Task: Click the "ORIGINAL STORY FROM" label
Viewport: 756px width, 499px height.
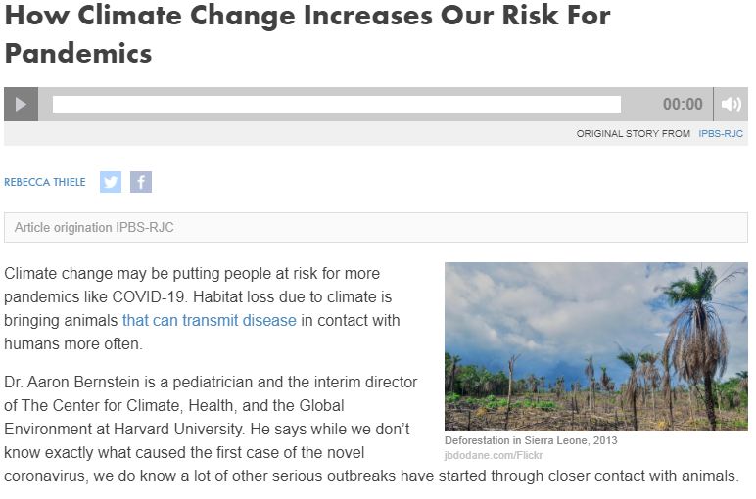Action: 633,133
